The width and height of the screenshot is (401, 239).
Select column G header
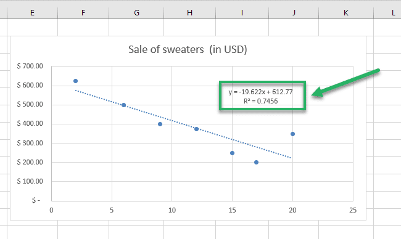click(136, 12)
